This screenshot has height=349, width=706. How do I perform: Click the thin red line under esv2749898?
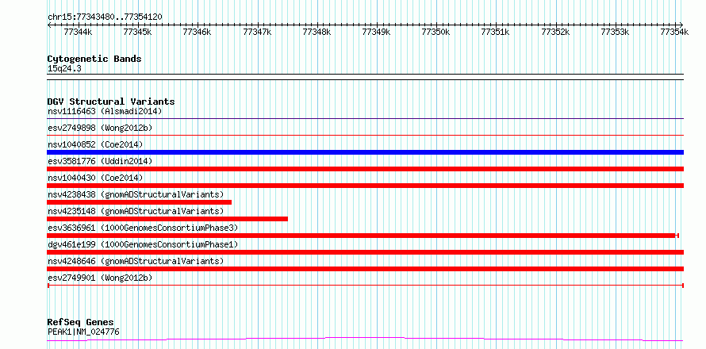pyautogui.click(x=365, y=135)
